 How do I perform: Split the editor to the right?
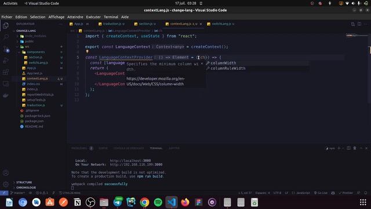359,24
